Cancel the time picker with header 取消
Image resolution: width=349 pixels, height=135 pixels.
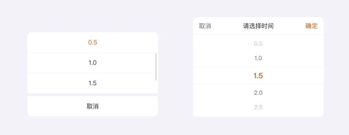click(205, 26)
